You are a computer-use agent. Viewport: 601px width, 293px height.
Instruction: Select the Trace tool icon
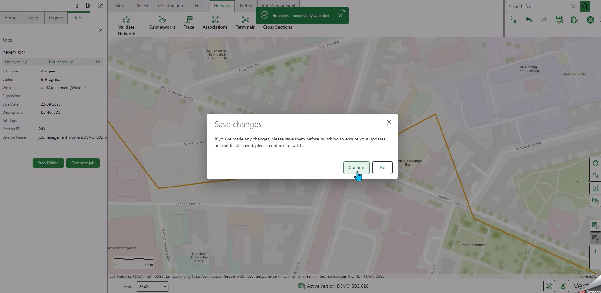click(x=189, y=20)
